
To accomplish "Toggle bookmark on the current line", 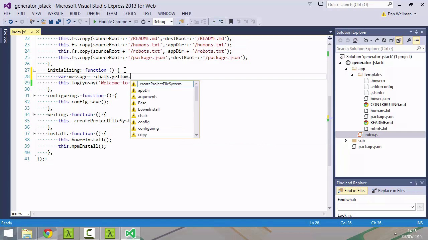I will pyautogui.click(x=231, y=22).
